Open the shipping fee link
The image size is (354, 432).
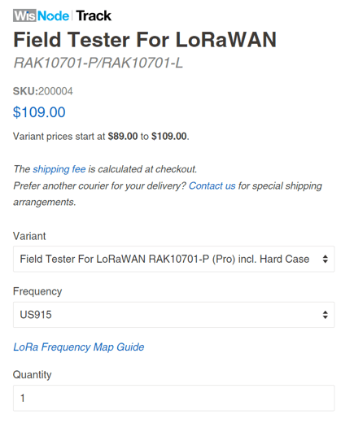[x=59, y=169]
